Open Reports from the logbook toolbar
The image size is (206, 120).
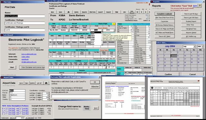pos(84,12)
